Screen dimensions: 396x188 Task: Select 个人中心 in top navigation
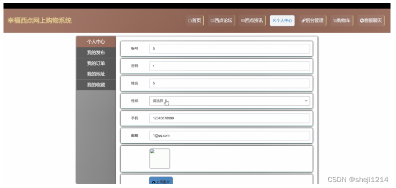282,20
